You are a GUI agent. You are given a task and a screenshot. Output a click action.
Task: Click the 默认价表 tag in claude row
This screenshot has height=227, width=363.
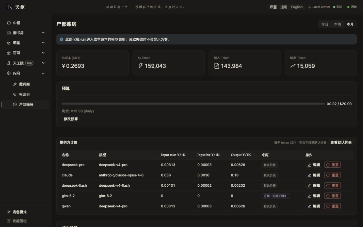click(269, 175)
